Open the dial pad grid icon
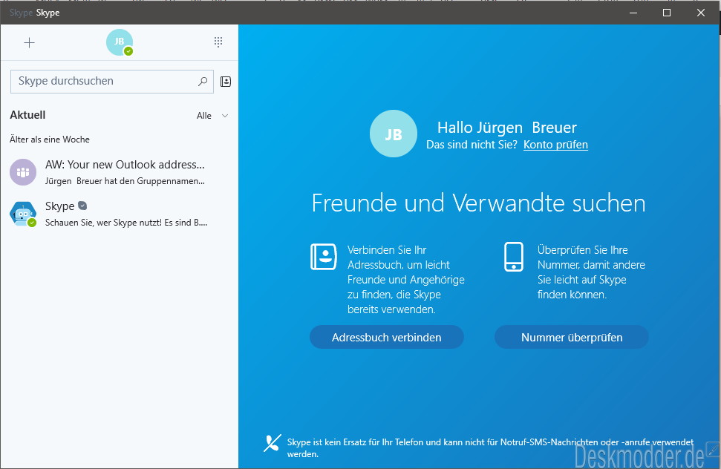This screenshot has width=721, height=469. click(218, 42)
